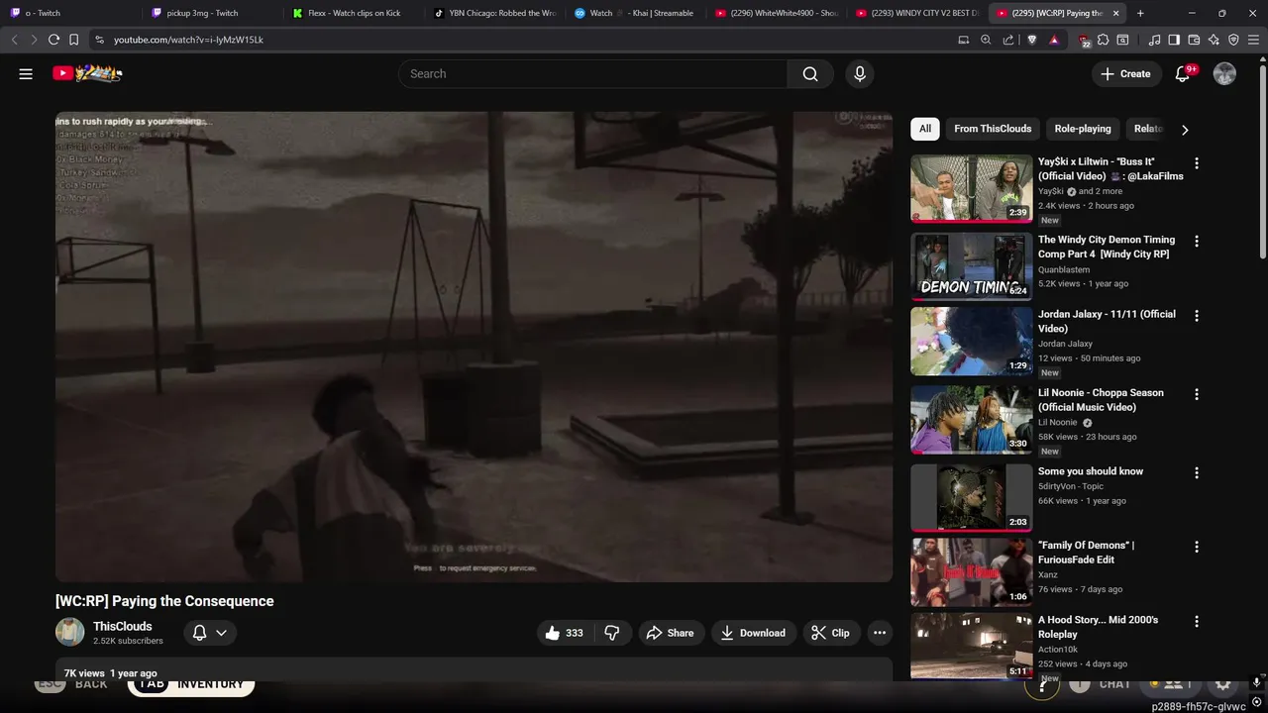The width and height of the screenshot is (1268, 713).
Task: Show next filter chips with arrow
Action: tap(1185, 130)
